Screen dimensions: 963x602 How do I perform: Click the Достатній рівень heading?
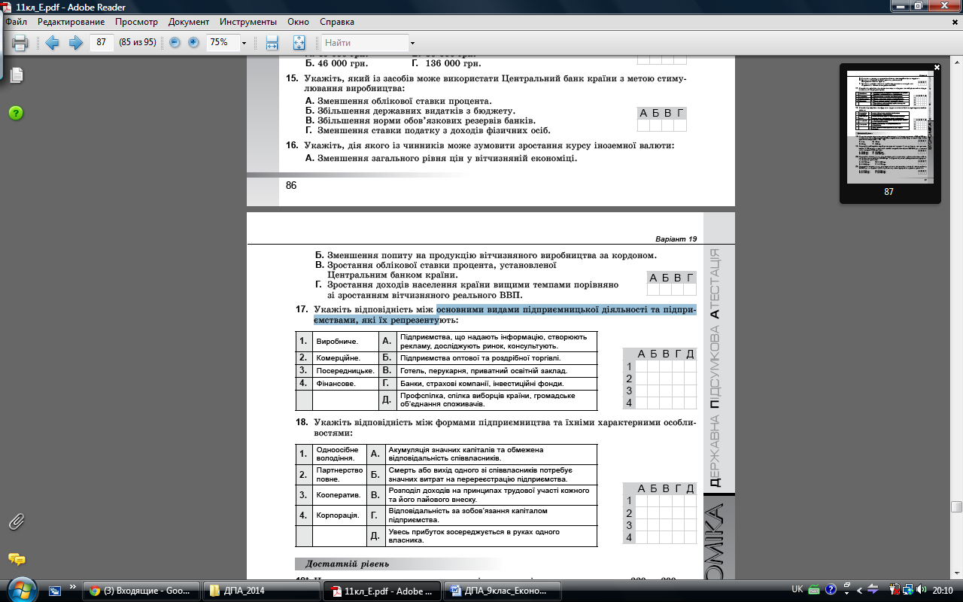pos(347,564)
